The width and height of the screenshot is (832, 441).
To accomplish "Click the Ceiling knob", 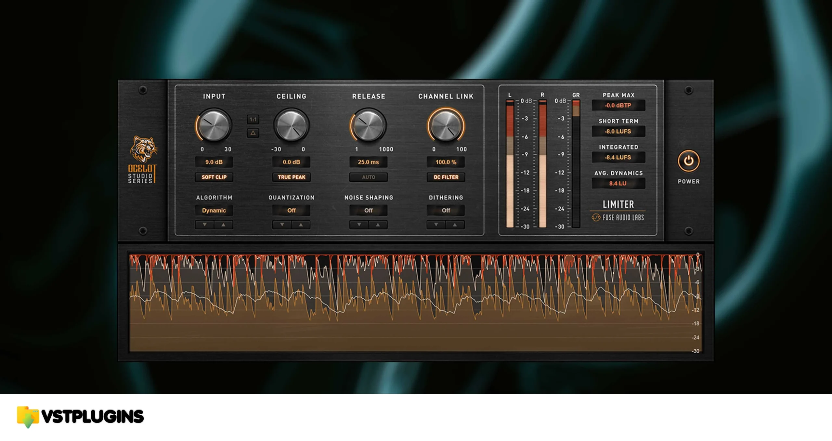I will coord(291,125).
